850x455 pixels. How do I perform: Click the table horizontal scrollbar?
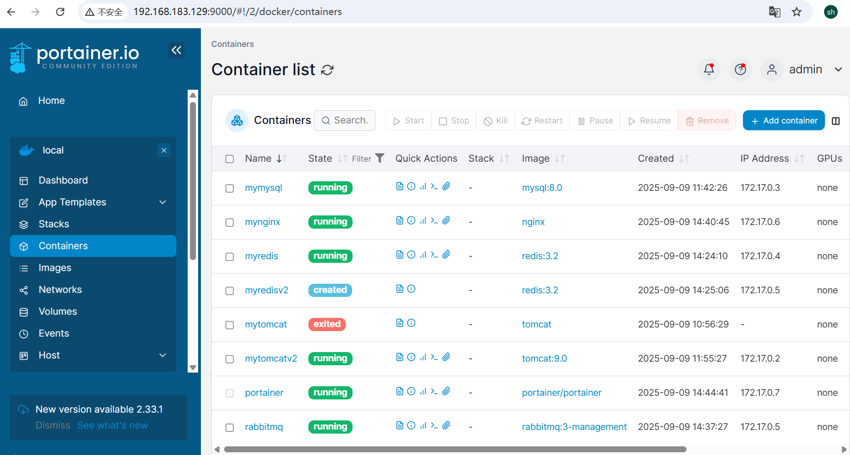(455, 450)
